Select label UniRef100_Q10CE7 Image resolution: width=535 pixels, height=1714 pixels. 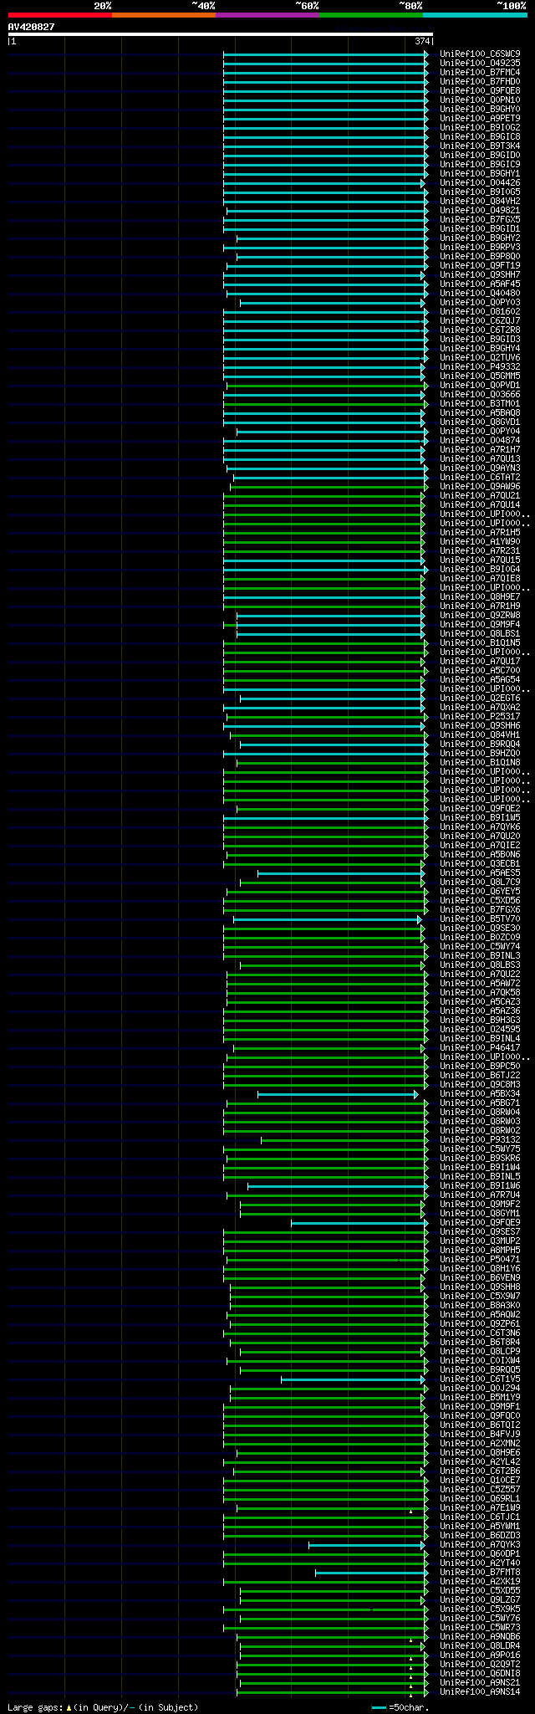pyautogui.click(x=480, y=1480)
